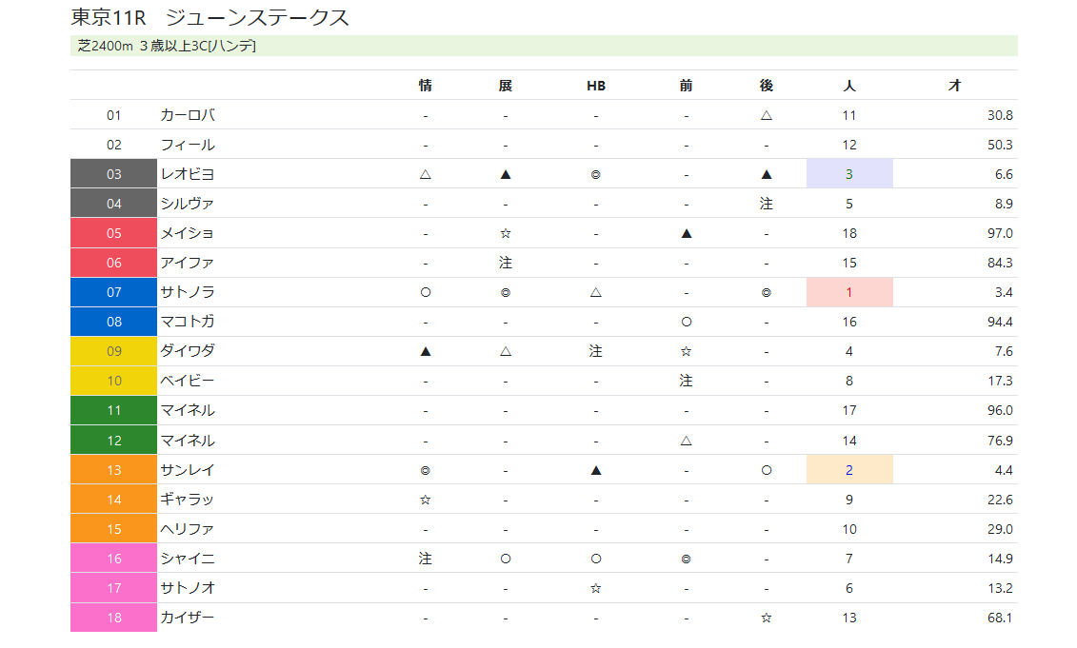Click the 情 column header
The image size is (1077, 648).
pyautogui.click(x=426, y=86)
